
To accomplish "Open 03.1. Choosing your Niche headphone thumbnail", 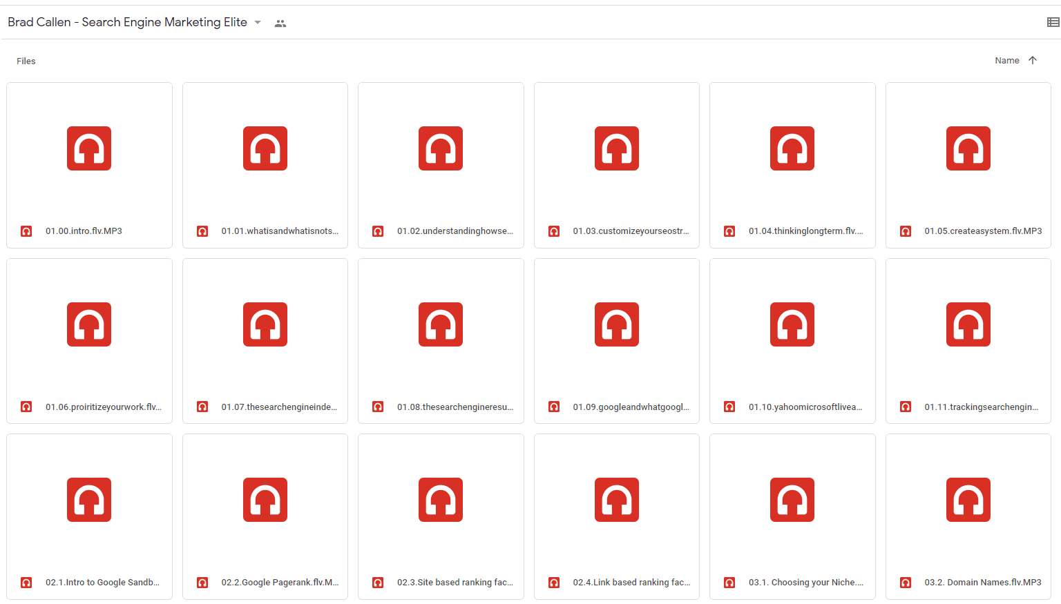I will [x=792, y=500].
